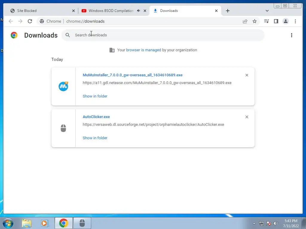The height and width of the screenshot is (229, 306).
Task: Click the Chrome taskbar button
Action: point(64,223)
